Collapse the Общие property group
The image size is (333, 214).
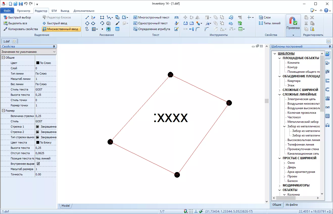tap(4, 58)
